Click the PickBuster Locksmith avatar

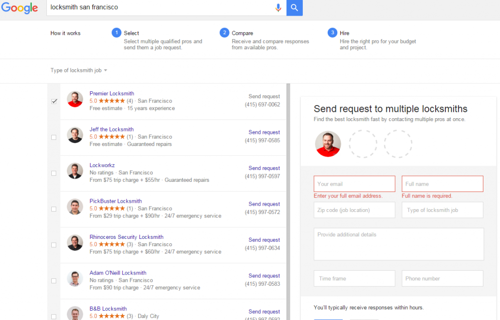point(75,207)
